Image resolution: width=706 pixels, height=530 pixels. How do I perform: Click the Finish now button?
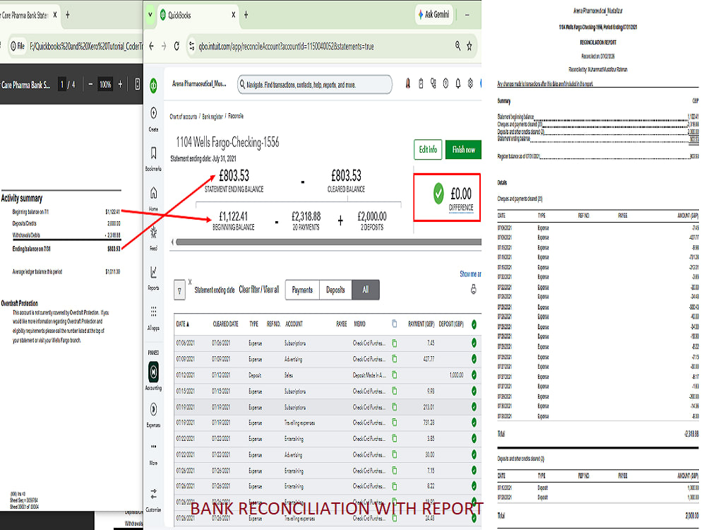[x=463, y=150]
